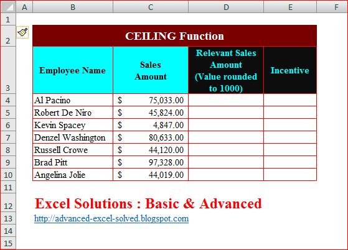Select column A header
This screenshot has height=250, width=348.
click(x=24, y=7)
